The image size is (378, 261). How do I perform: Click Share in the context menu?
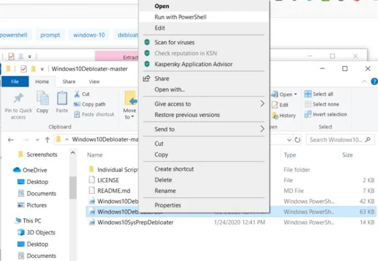[204, 78]
